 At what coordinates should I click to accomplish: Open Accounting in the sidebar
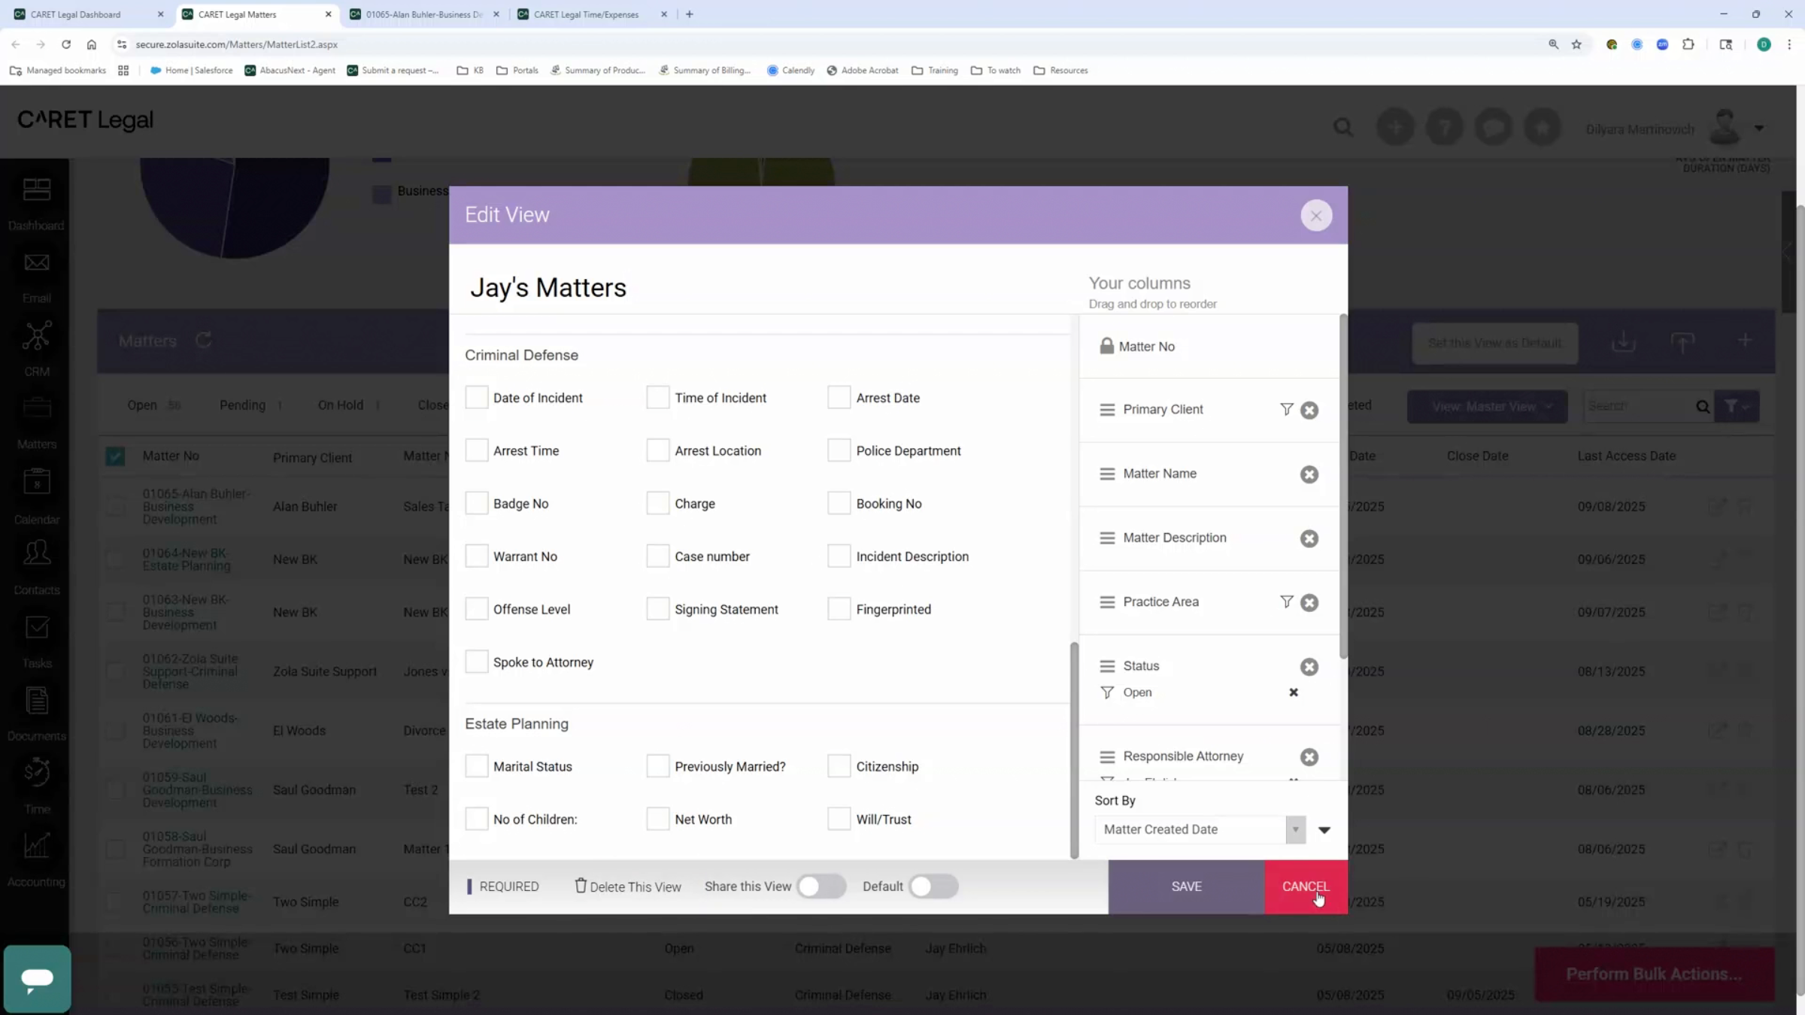click(36, 860)
